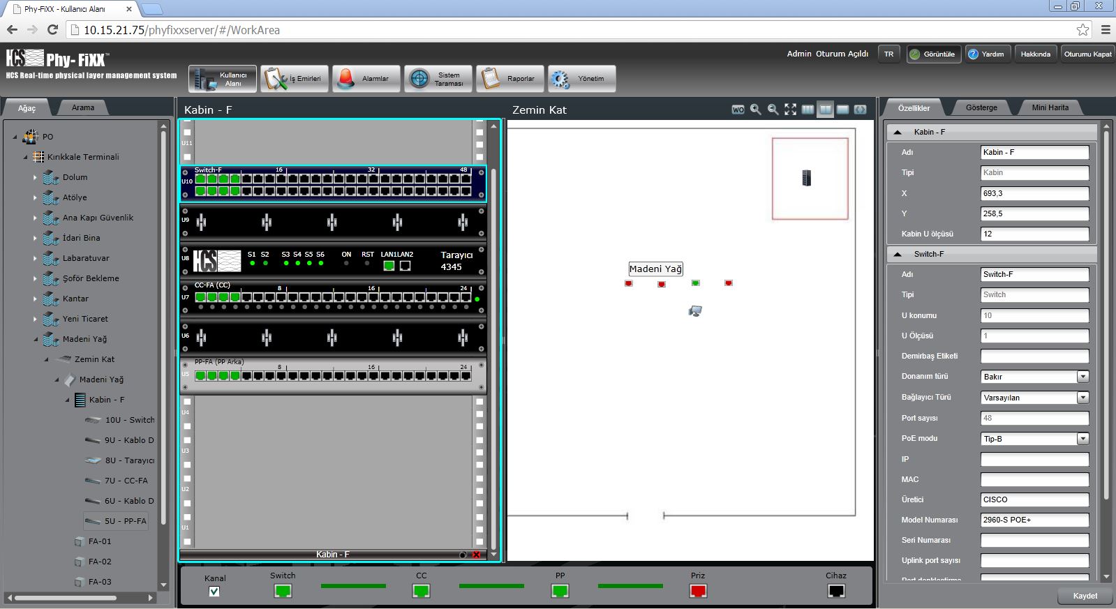Viewport: 1116px width, 609px height.
Task: Click the WO work order icon
Action: tap(738, 110)
